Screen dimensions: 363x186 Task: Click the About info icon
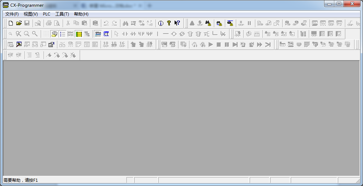click(160, 23)
